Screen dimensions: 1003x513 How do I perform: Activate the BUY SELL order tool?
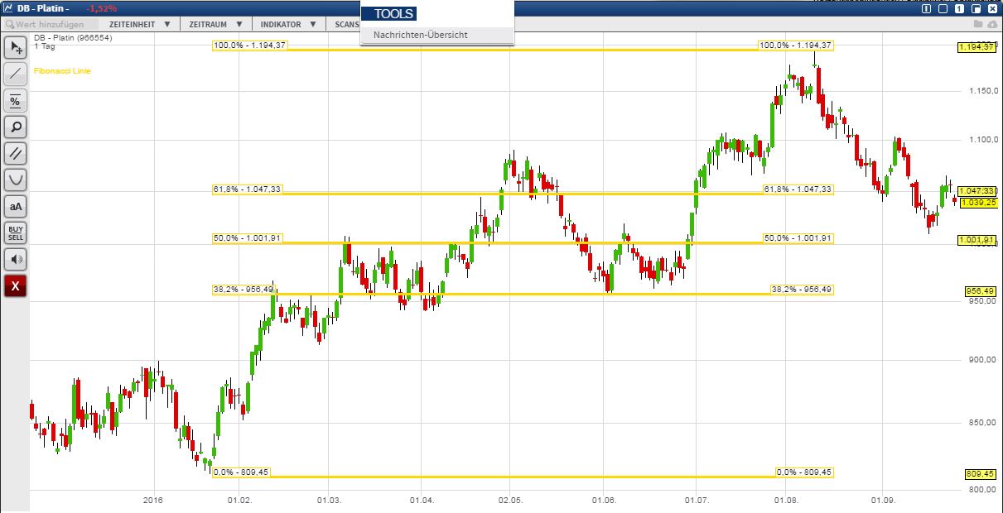click(x=15, y=233)
